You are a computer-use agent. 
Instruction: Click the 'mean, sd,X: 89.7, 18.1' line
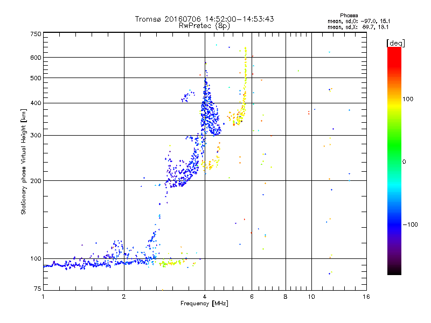tap(358, 27)
